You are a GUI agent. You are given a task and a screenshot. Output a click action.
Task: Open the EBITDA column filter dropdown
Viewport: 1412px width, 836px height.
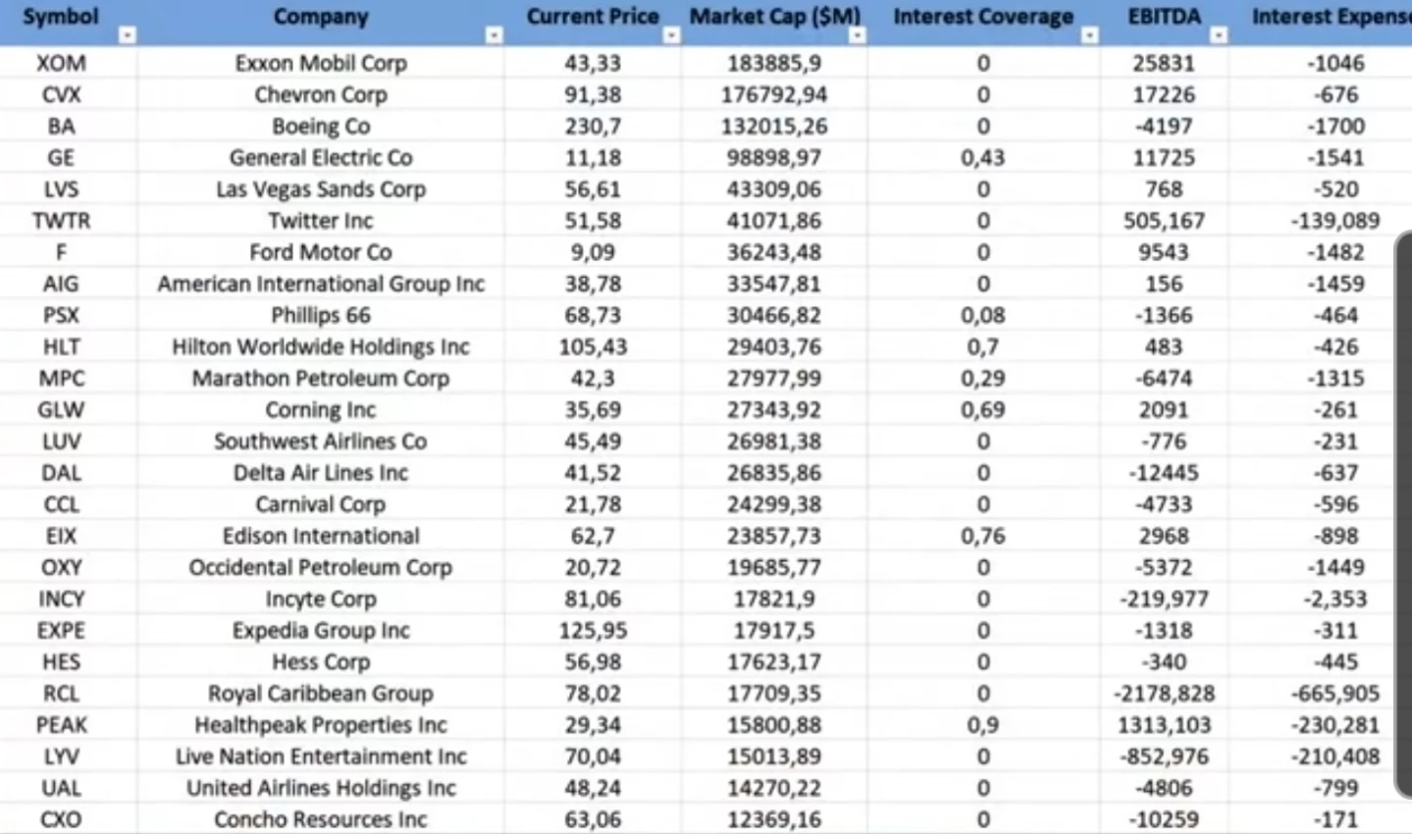[1218, 36]
